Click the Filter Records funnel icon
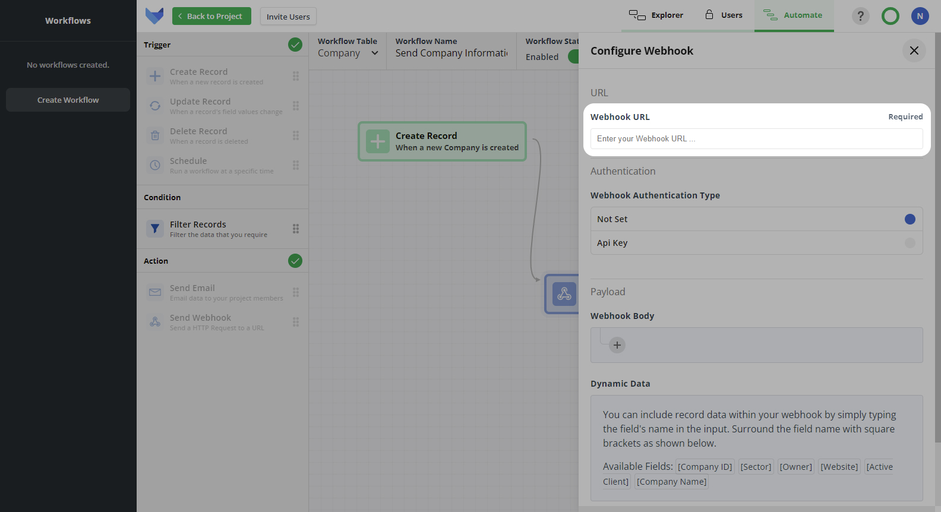941x512 pixels. [155, 229]
